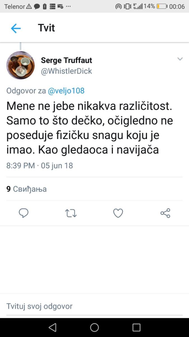Tap the back arrow icon
Image resolution: width=189 pixels, height=337 pixels.
click(x=16, y=28)
